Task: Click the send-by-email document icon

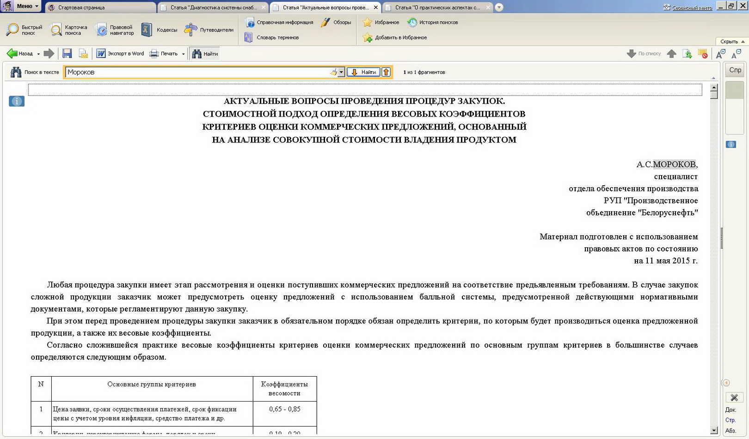Action: click(x=83, y=54)
